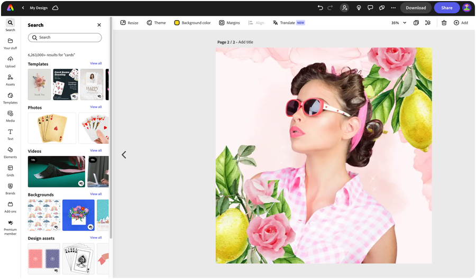Select the blue floral background thumbnail
This screenshot has width=476, height=279.
[x=78, y=215]
